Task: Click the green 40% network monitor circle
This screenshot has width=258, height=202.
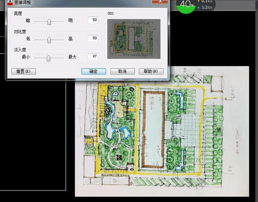Action: click(x=186, y=6)
